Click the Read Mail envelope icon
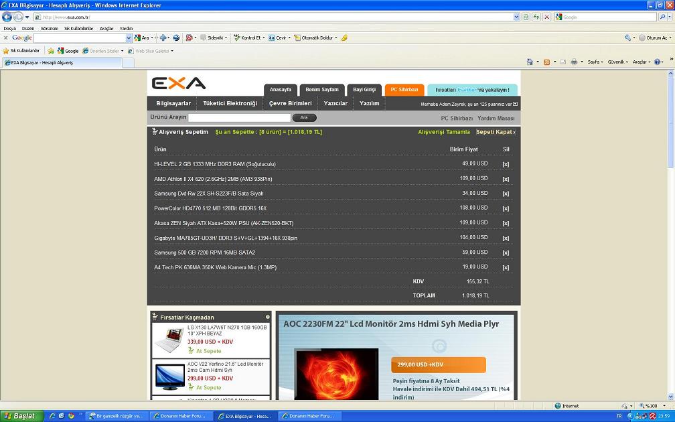 [x=562, y=62]
